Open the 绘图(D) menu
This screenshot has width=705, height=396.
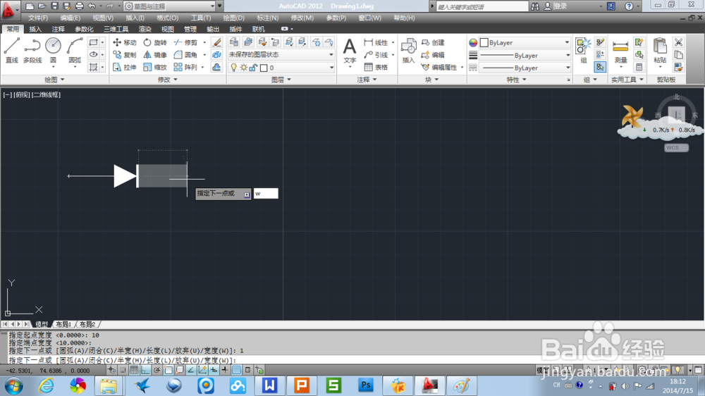234,18
